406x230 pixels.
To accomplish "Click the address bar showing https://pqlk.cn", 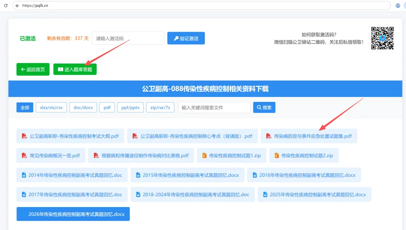I will (x=201, y=5).
